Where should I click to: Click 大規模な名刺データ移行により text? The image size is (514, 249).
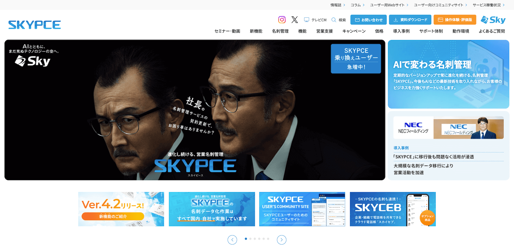click(x=423, y=166)
